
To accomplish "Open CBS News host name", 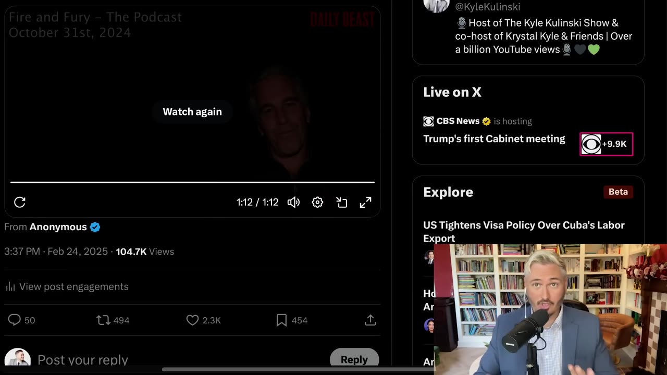I will coord(458,121).
